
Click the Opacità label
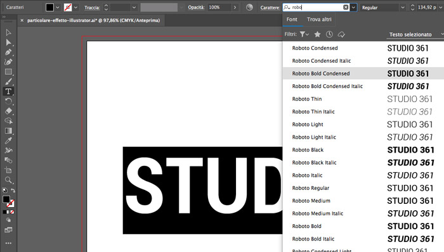coord(196,8)
